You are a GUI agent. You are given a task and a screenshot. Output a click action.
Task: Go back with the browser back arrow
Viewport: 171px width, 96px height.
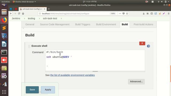(11, 14)
